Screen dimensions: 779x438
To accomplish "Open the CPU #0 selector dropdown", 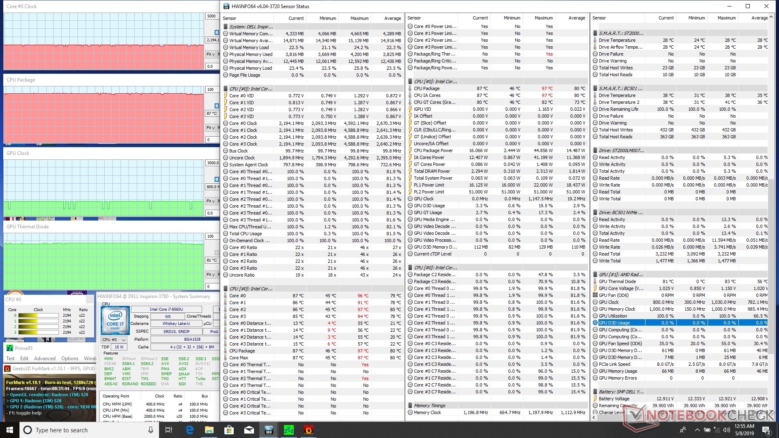I will point(113,339).
